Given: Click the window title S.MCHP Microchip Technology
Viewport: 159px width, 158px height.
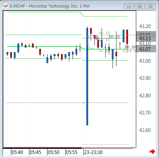Looking at the screenshot, I should click(x=49, y=6).
